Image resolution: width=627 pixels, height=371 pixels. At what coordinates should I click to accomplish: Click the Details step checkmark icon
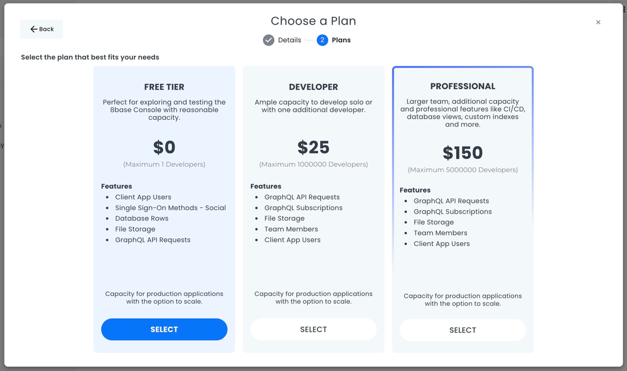269,40
